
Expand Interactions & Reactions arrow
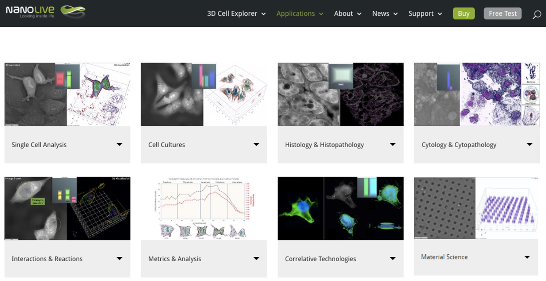tap(119, 258)
